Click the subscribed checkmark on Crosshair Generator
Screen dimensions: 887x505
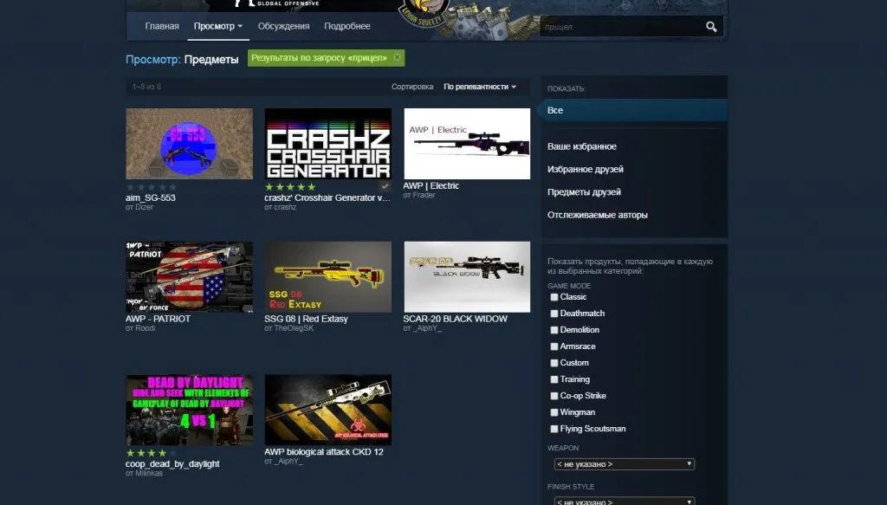[385, 186]
